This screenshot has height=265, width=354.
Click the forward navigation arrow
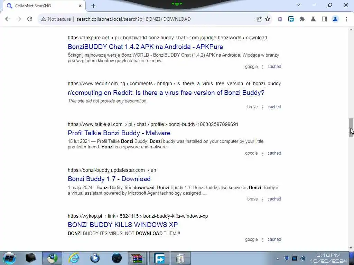(19, 19)
